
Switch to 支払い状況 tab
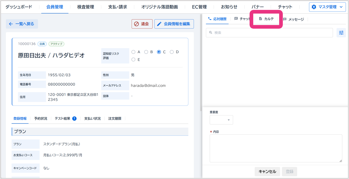tap(92, 119)
